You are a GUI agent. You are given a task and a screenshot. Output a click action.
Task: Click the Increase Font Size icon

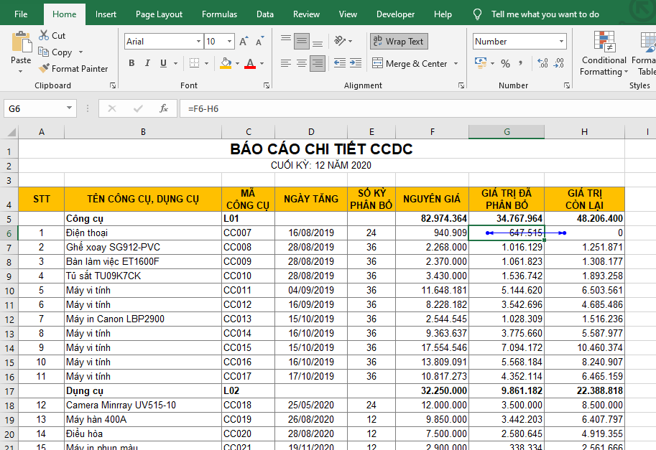244,42
